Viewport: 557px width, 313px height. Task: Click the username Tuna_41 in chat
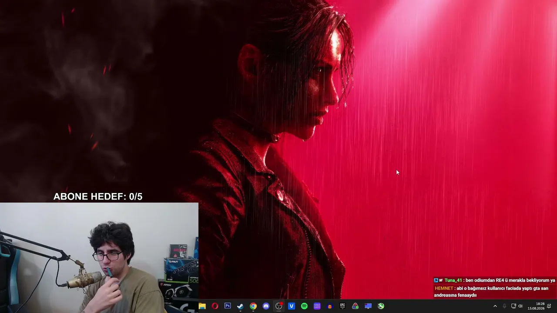[x=453, y=280]
